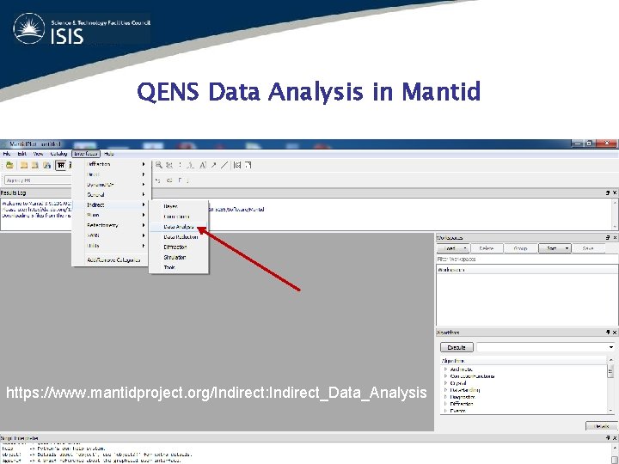The height and width of the screenshot is (464, 619).
Task: Click the Save workspace button
Action: [588, 248]
